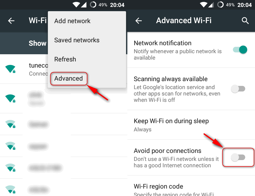The height and width of the screenshot is (196, 255).
Task: Tap the tuneco network Wi-Fi signal icon
Action: tap(10, 69)
